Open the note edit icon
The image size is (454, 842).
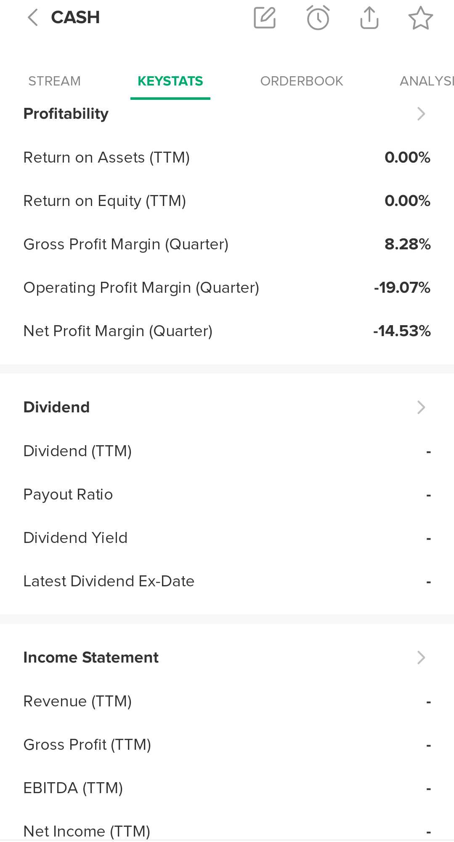[265, 18]
